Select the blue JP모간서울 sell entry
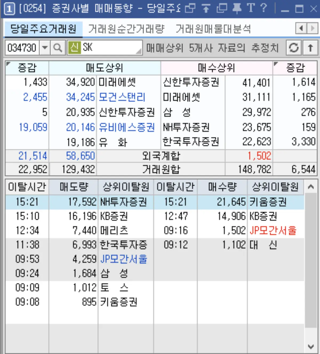320x354 pixels. click(x=124, y=259)
